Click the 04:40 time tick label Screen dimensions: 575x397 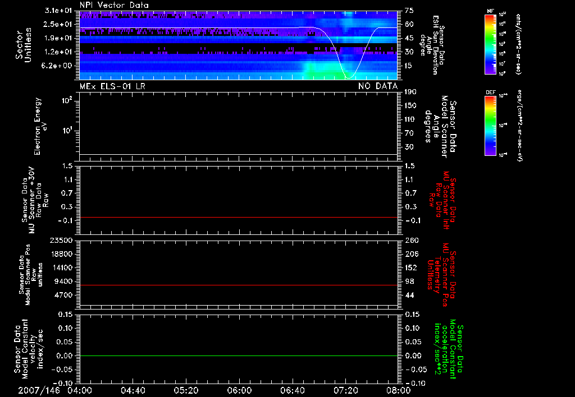[x=133, y=390]
